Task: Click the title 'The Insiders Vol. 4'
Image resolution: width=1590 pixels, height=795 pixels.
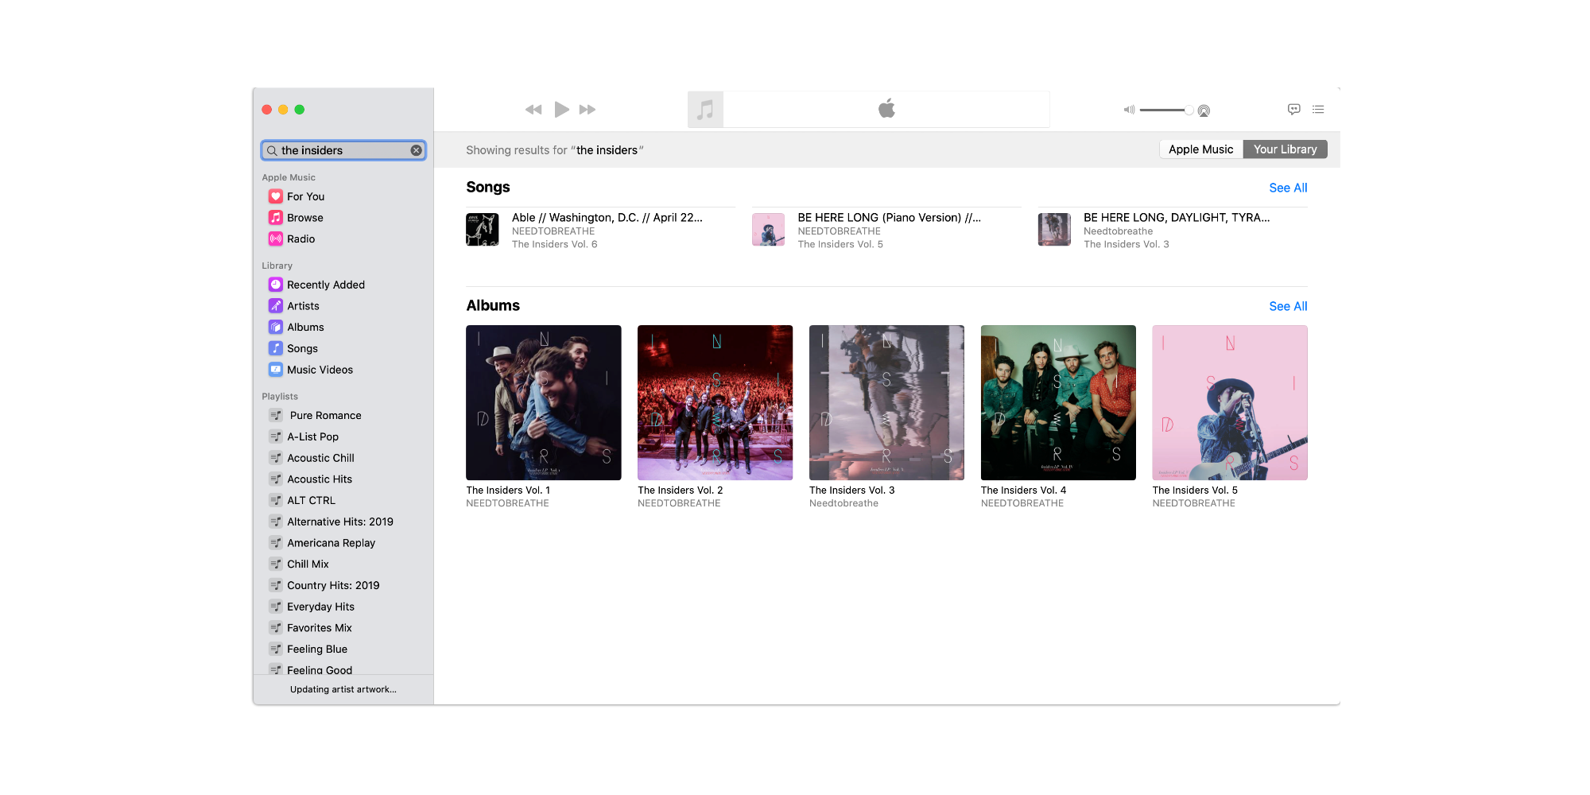Action: coord(1023,491)
